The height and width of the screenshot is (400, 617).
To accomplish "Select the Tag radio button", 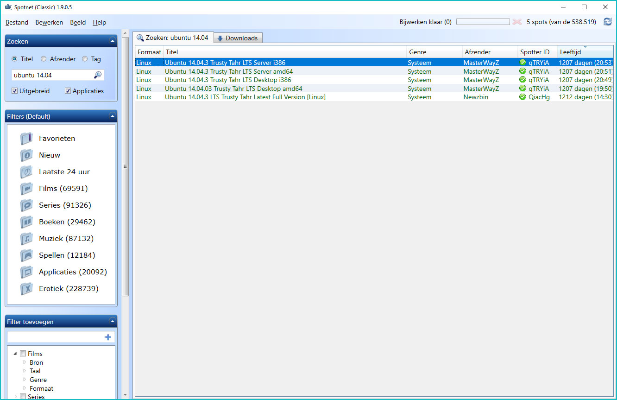I will [x=85, y=59].
